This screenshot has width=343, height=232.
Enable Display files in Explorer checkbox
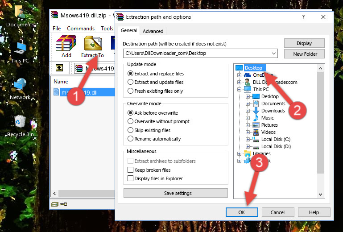click(x=130, y=178)
